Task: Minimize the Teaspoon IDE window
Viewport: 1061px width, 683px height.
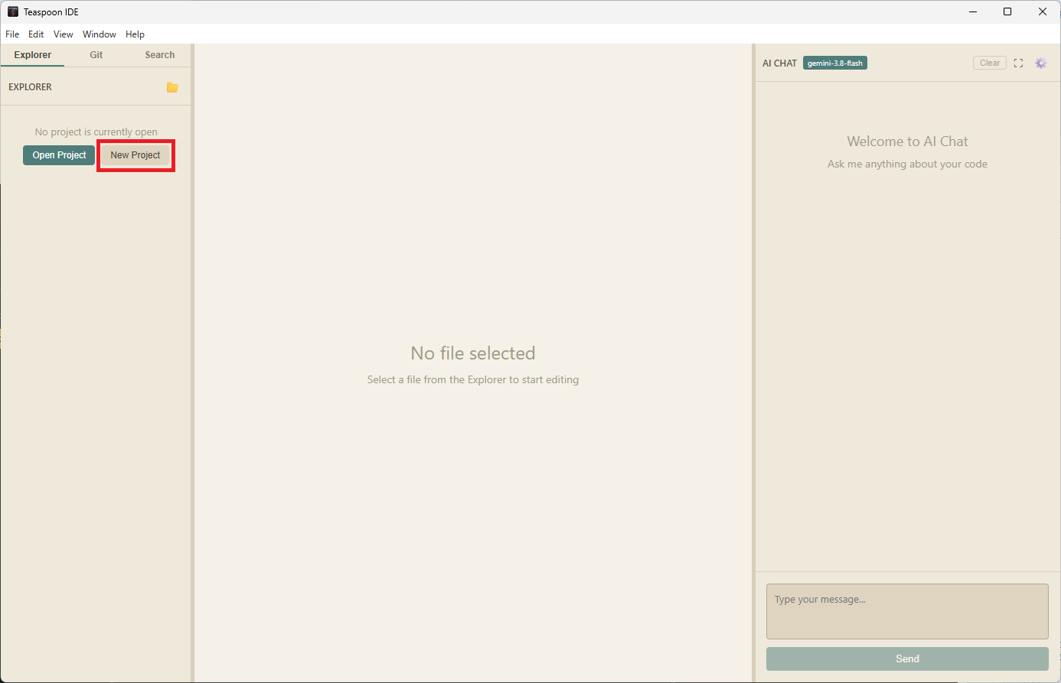Action: point(973,11)
